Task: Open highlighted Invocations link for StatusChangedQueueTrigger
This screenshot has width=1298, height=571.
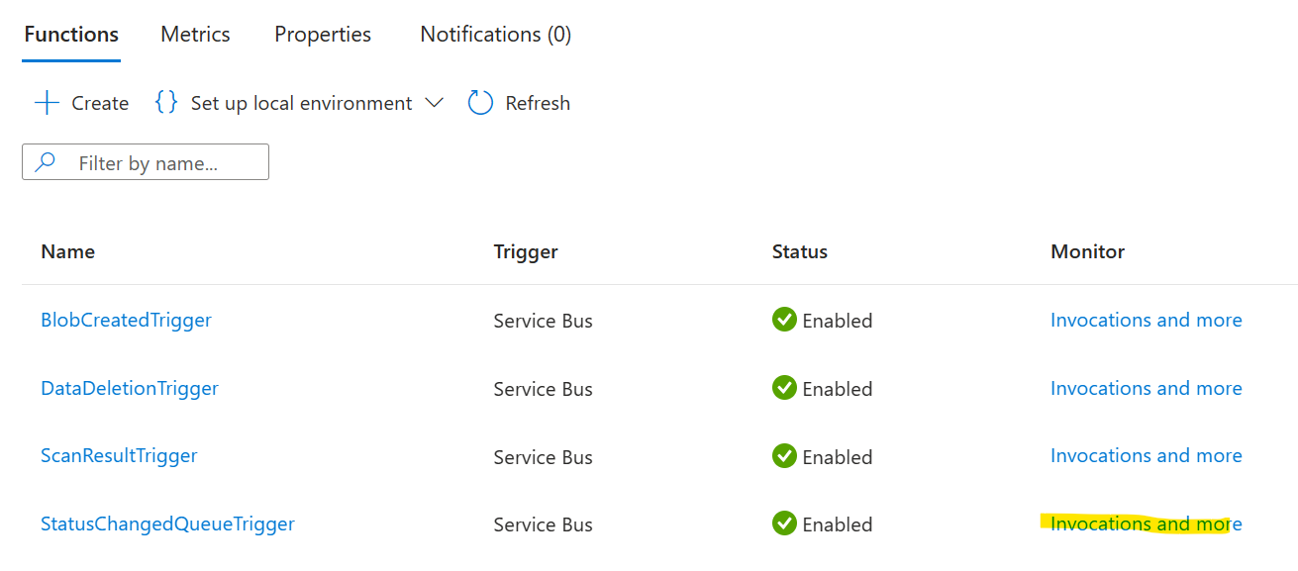Action: [x=1146, y=523]
